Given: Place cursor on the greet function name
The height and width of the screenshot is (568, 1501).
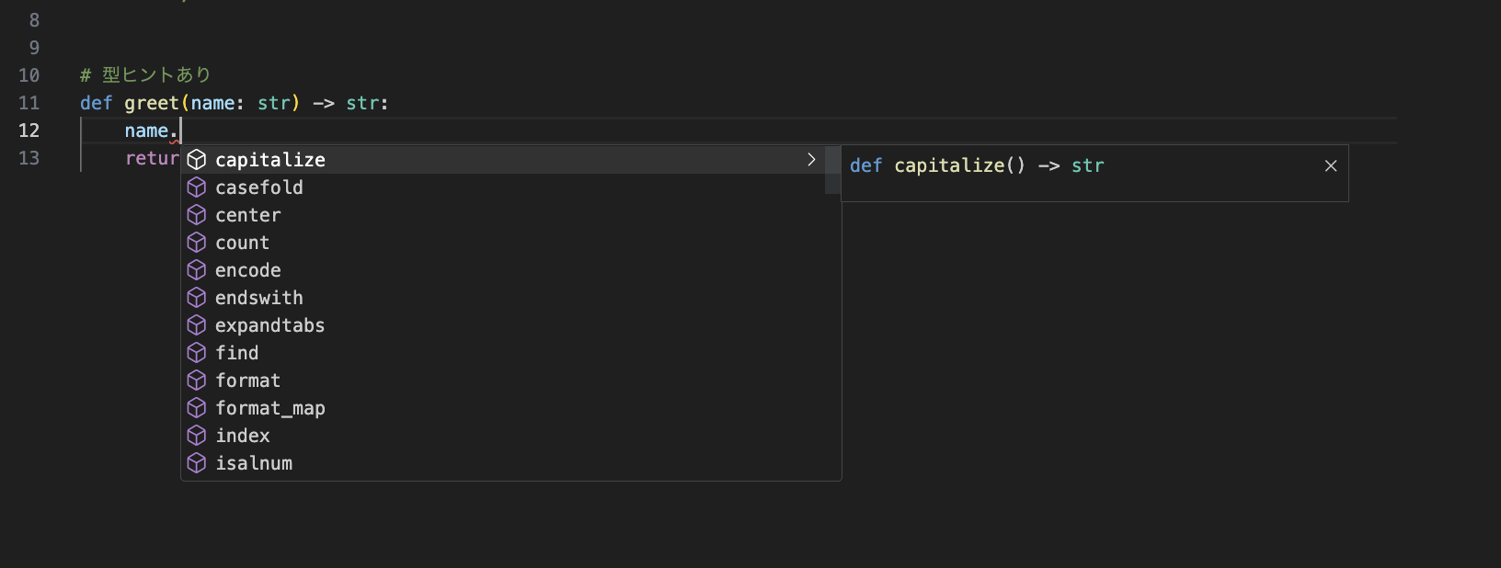Looking at the screenshot, I should click(152, 103).
